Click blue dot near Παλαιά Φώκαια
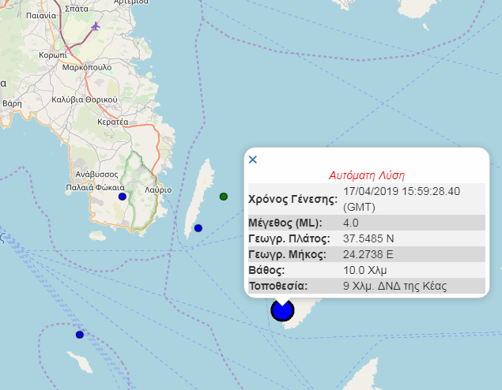The width and height of the screenshot is (502, 390). [x=123, y=197]
